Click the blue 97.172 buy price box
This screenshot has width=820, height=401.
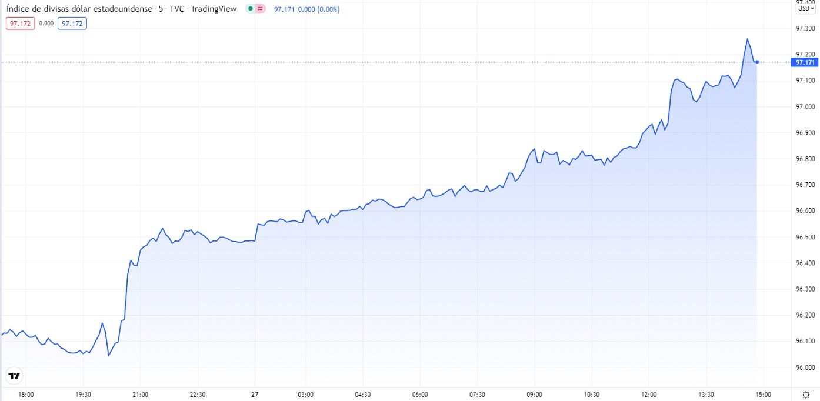pyautogui.click(x=72, y=24)
